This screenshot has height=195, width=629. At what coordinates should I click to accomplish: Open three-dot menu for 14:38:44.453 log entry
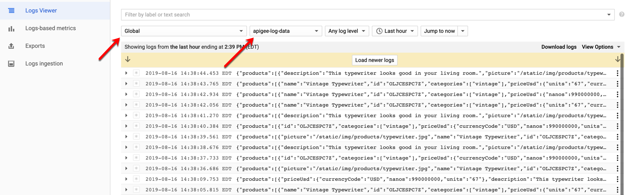click(x=617, y=73)
